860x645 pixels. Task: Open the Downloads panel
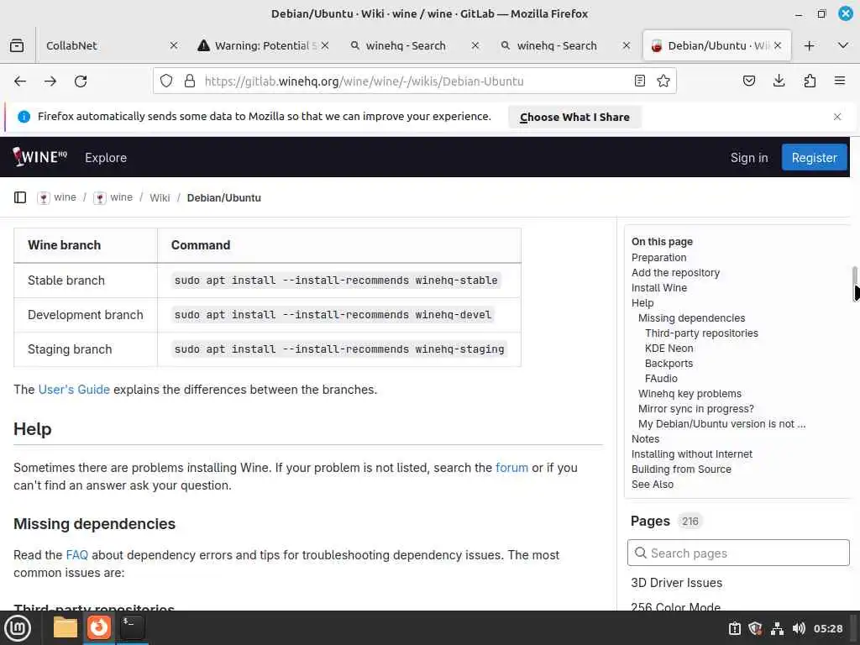click(779, 81)
